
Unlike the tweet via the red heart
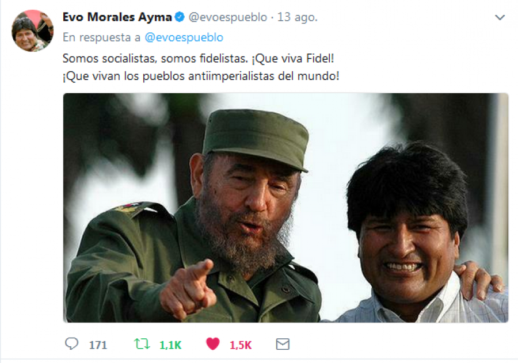click(212, 344)
